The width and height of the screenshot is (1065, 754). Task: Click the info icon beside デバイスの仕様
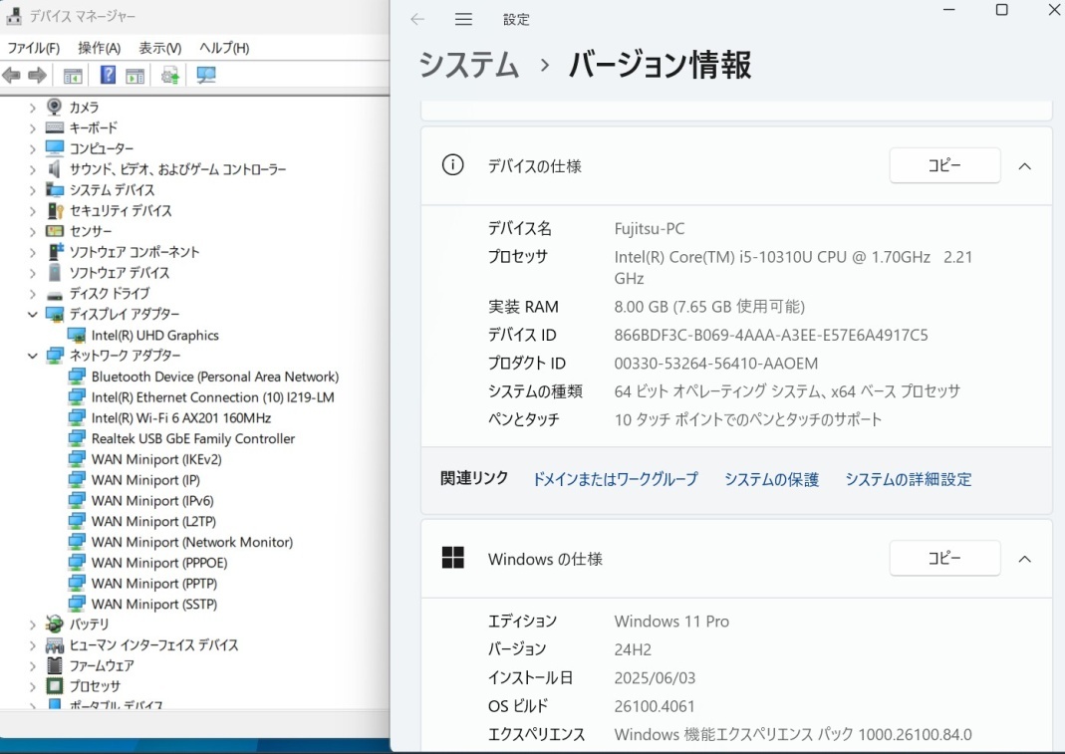click(x=453, y=164)
